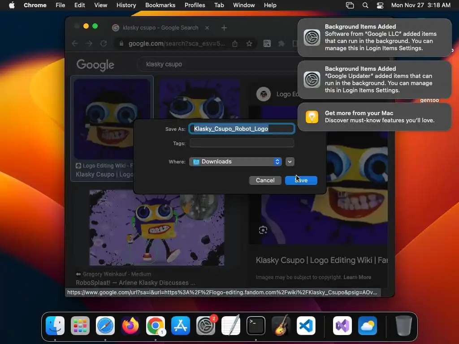Open the Bookmarks menu
Image resolution: width=459 pixels, height=344 pixels.
160,5
